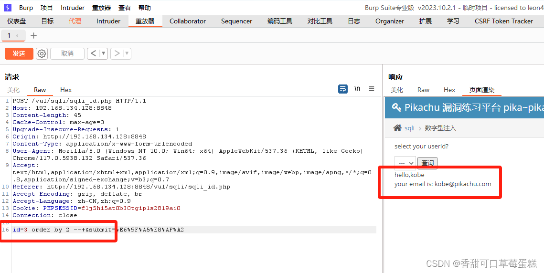The image size is (544, 273).
Task: Click the home icon in the breadcrumb
Action: (x=397, y=128)
